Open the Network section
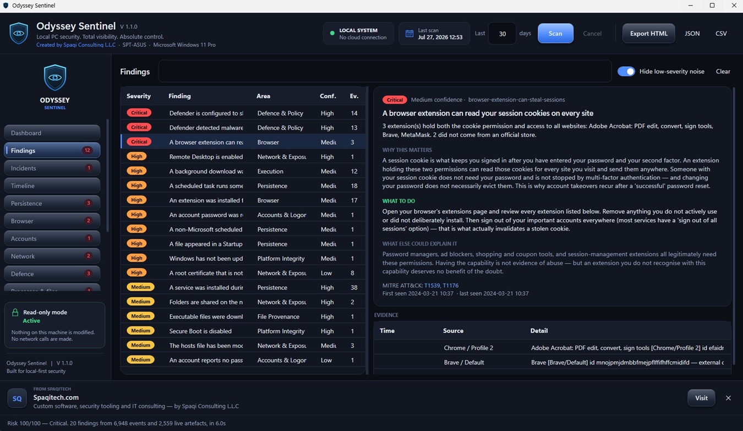Viewport: 743px width, 431px height. (x=52, y=256)
